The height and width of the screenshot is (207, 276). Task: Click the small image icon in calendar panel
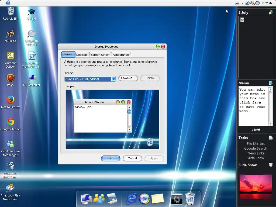point(242,20)
